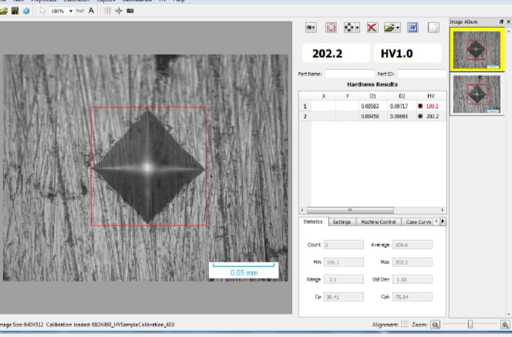This screenshot has width=512, height=337.
Task: Click the results table scroll-right arrow
Action: [x=443, y=210]
